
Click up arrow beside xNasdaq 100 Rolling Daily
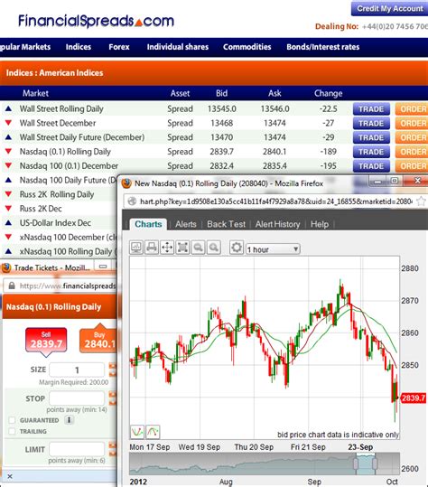(x=8, y=251)
